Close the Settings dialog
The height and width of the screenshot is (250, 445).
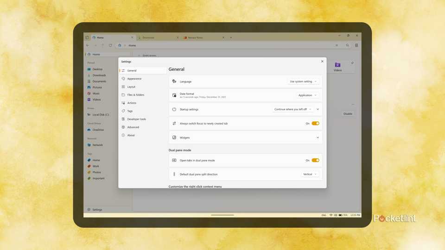(322, 61)
